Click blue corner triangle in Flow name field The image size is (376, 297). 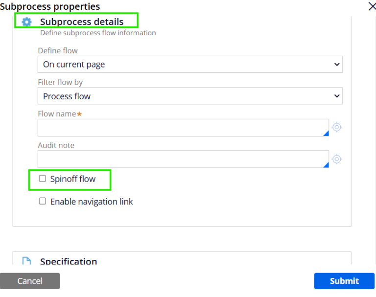click(326, 134)
